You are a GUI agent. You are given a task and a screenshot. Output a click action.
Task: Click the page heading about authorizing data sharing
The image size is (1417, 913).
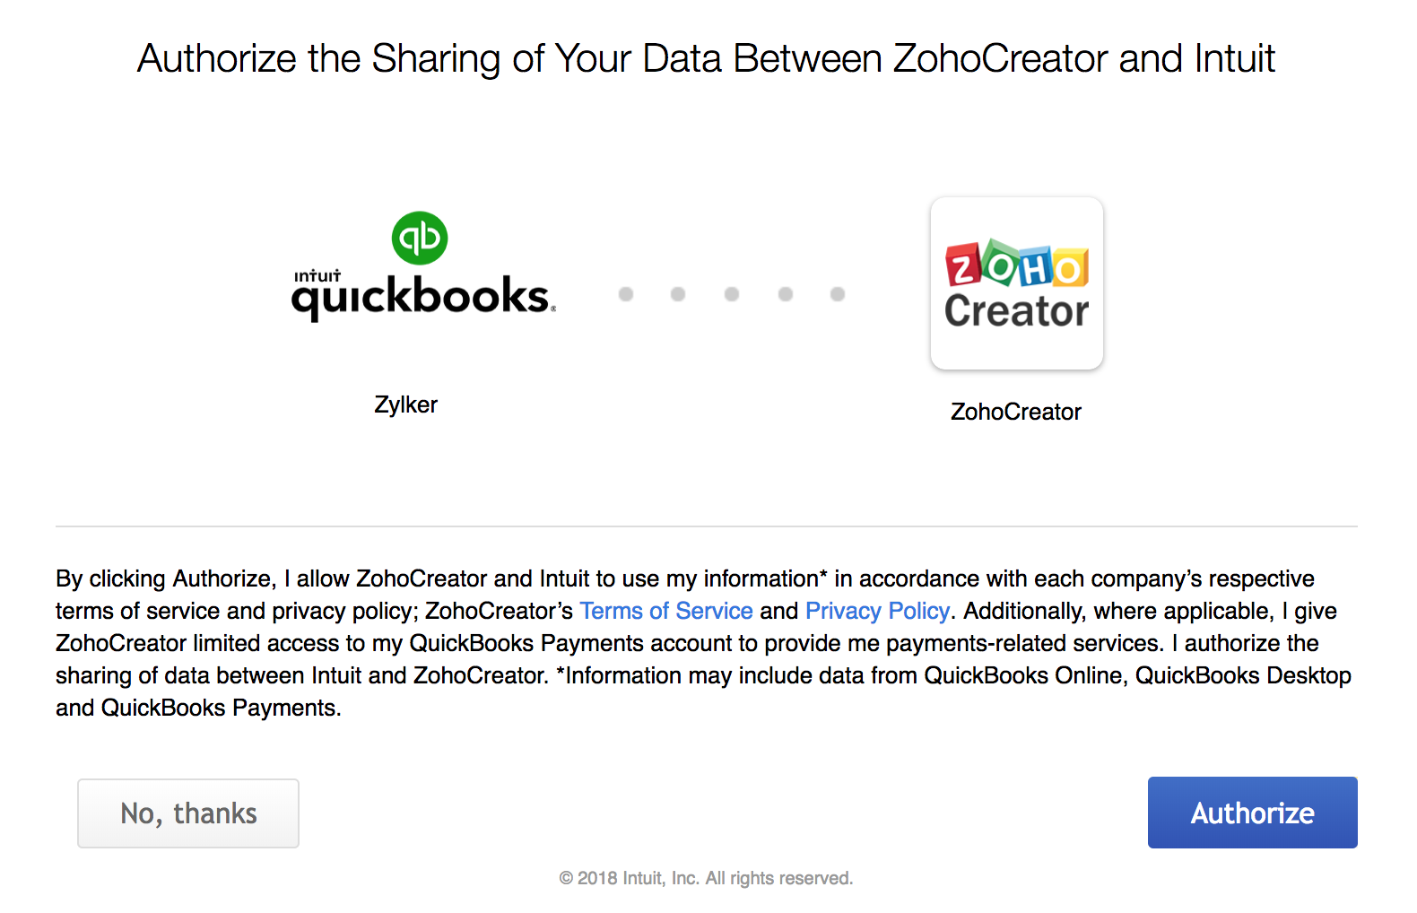point(706,59)
